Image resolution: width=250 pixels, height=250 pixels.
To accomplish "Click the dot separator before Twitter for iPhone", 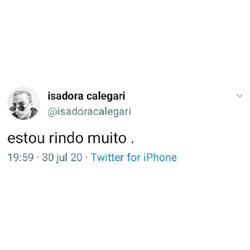I will coord(86,158).
